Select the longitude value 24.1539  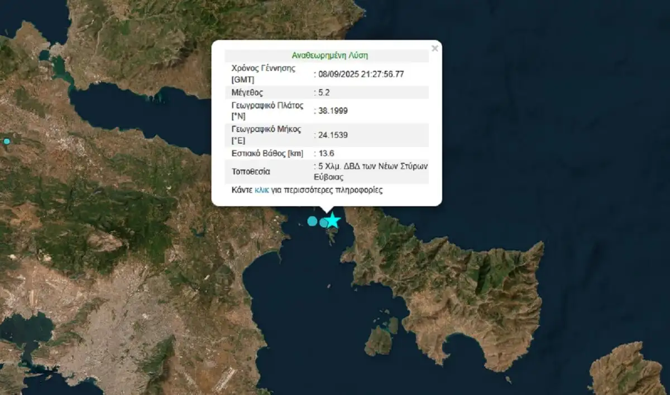point(333,135)
